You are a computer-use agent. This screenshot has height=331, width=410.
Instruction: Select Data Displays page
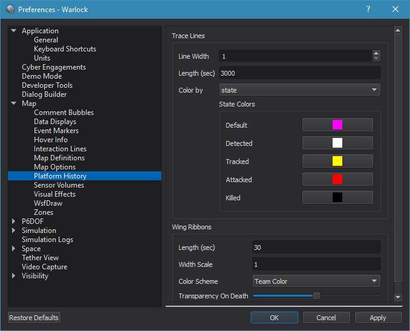55,122
